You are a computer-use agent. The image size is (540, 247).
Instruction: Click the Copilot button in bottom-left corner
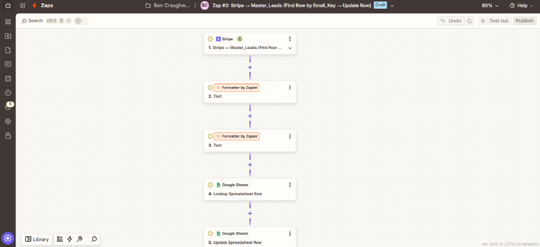(x=7, y=238)
